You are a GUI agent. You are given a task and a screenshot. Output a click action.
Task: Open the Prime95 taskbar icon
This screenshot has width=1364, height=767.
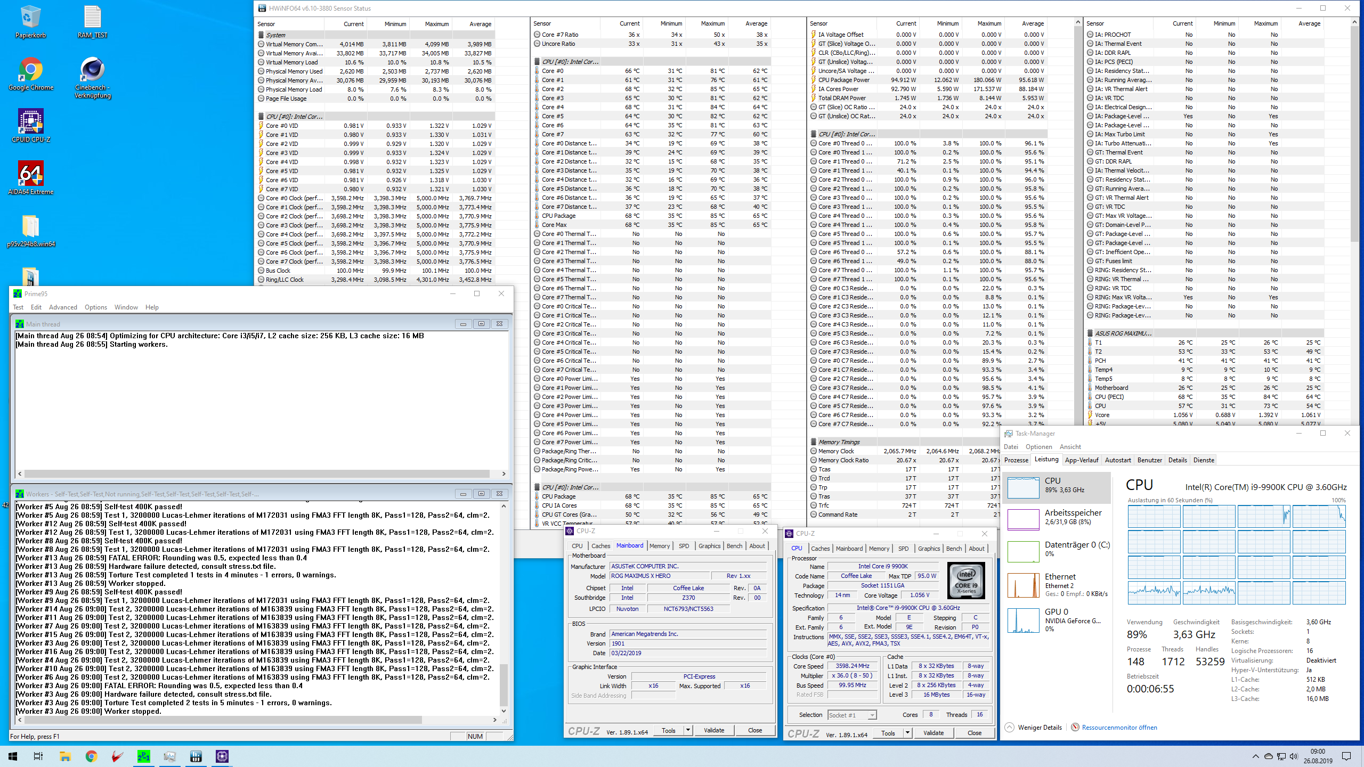coord(144,756)
